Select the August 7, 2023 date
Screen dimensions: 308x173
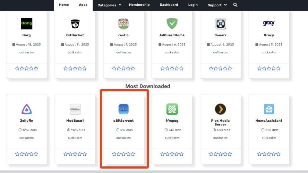[123, 44]
